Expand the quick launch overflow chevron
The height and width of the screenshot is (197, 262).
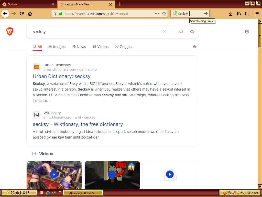click(x=60, y=191)
